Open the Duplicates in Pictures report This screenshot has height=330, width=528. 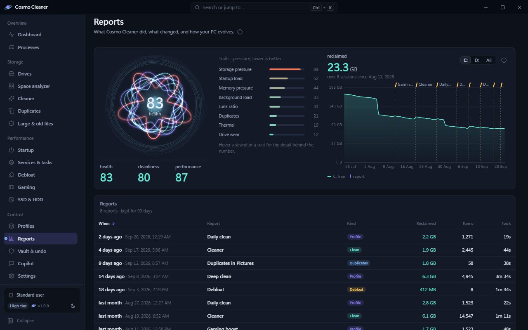click(304, 263)
